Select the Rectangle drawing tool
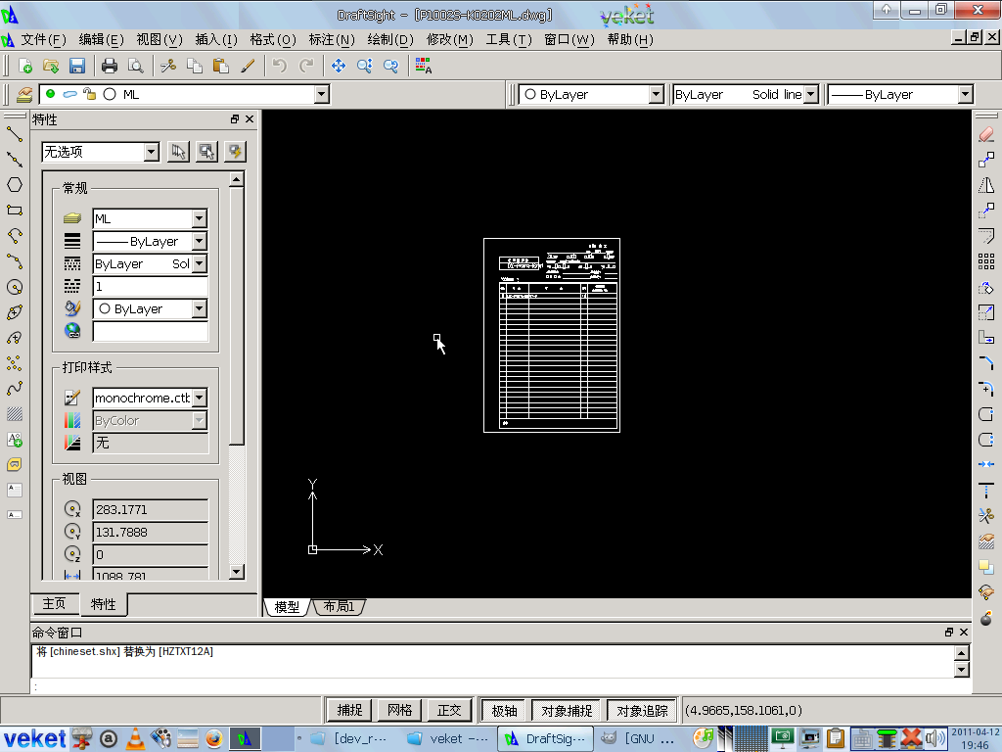This screenshot has height=752, width=1002. 15,211
